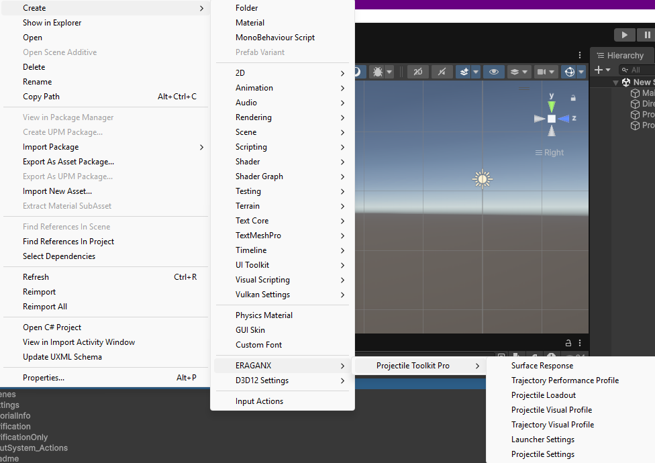The width and height of the screenshot is (655, 463).
Task: Toggle 2D view mode in Scene toolbar
Action: (x=417, y=72)
